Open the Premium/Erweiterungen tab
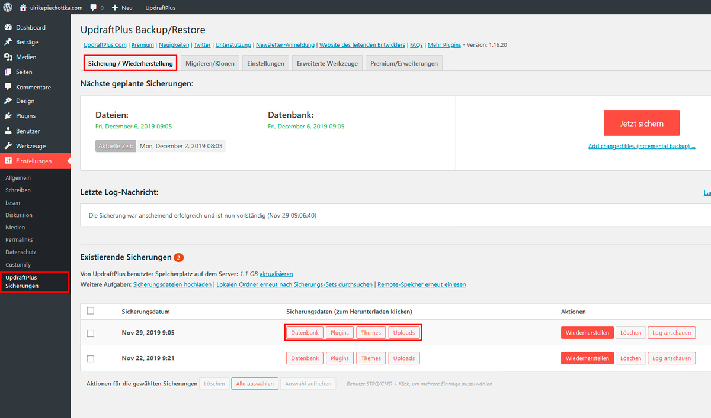Screen dimensions: 711x418 pyautogui.click(x=404, y=63)
